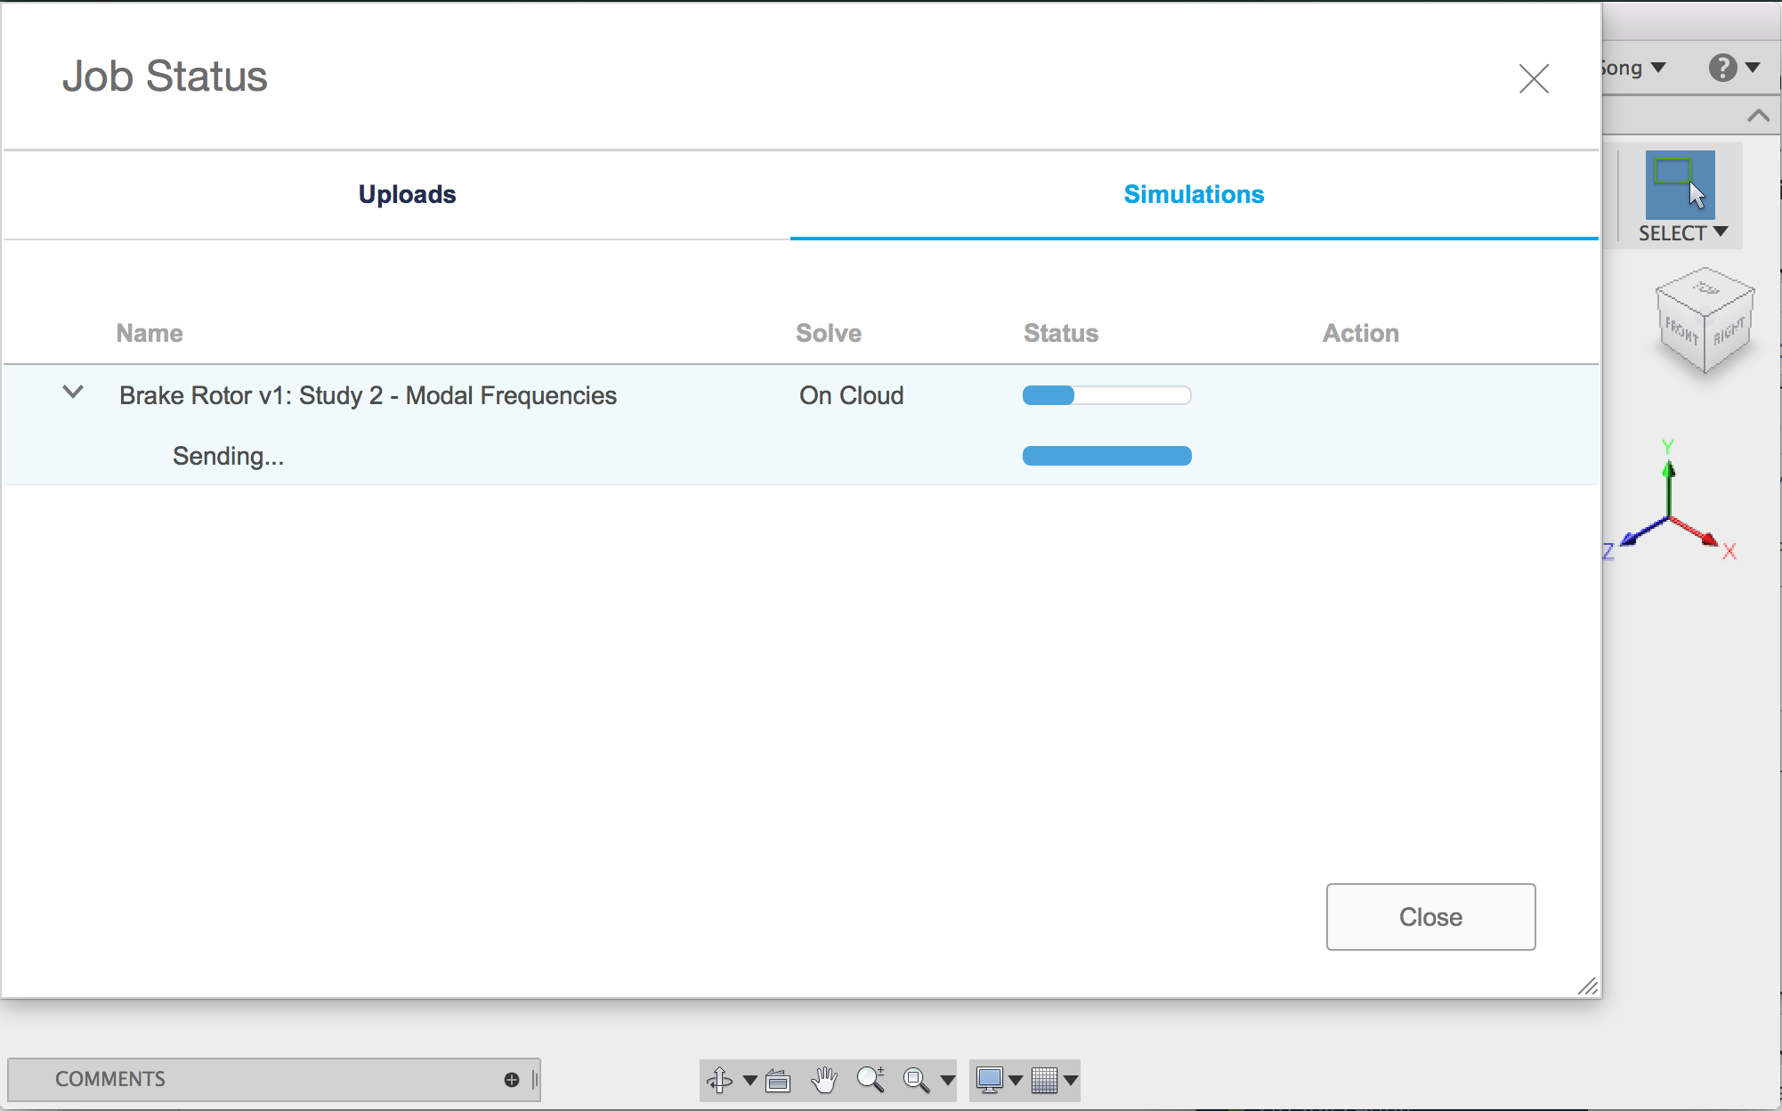Click the Look At icon
Screen dimensions: 1782x1111
pyautogui.click(x=778, y=1080)
